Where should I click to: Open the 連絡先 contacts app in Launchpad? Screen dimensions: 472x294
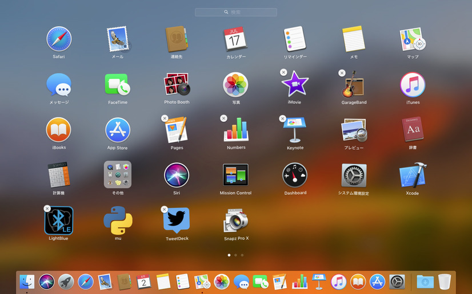(x=177, y=39)
